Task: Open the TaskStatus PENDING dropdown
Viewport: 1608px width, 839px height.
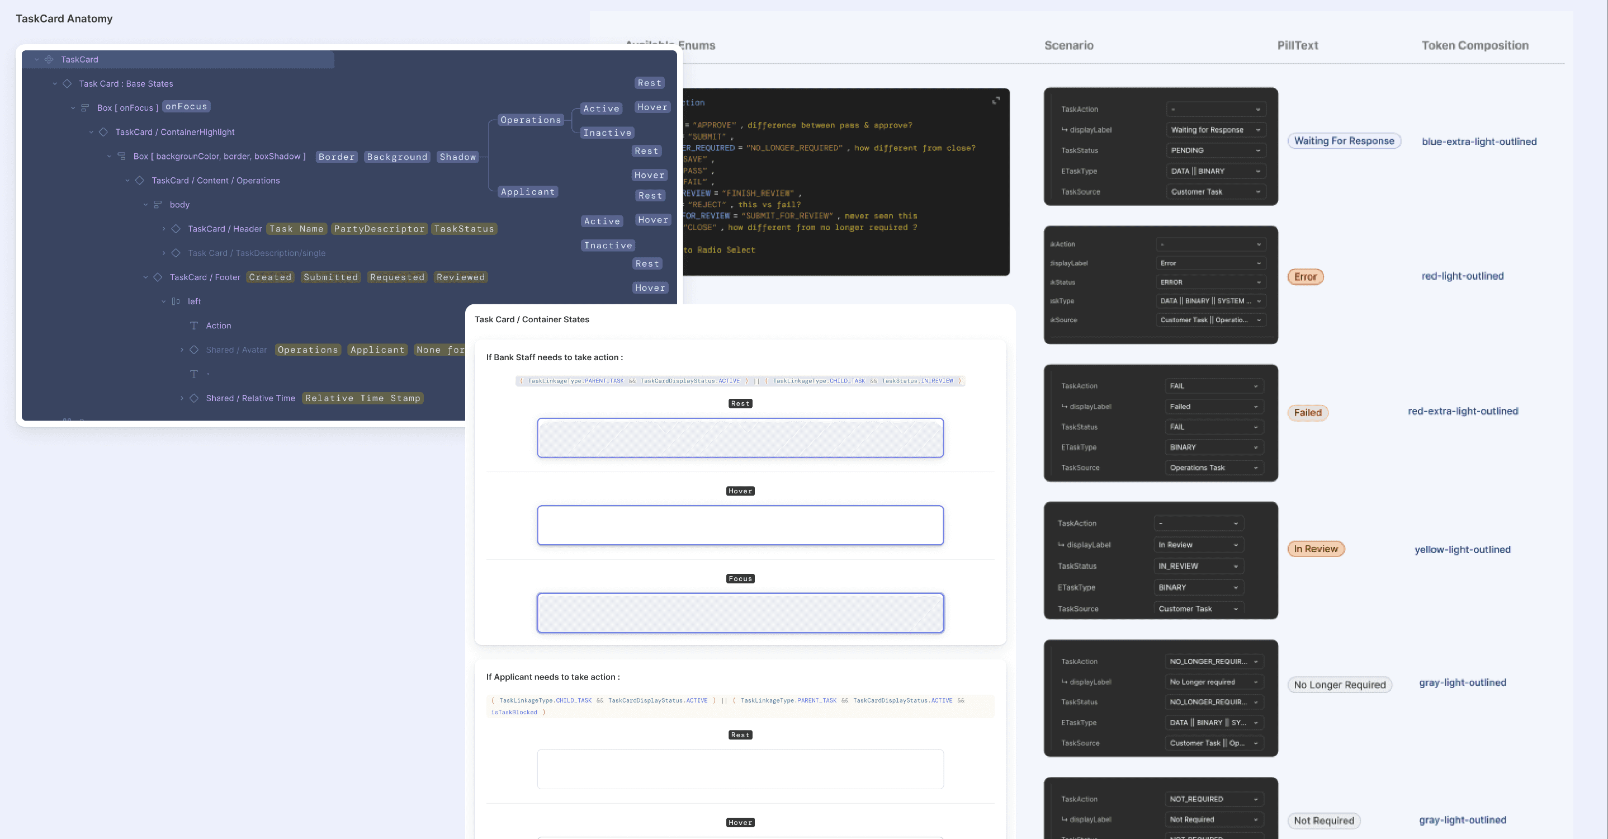Action: point(1215,150)
